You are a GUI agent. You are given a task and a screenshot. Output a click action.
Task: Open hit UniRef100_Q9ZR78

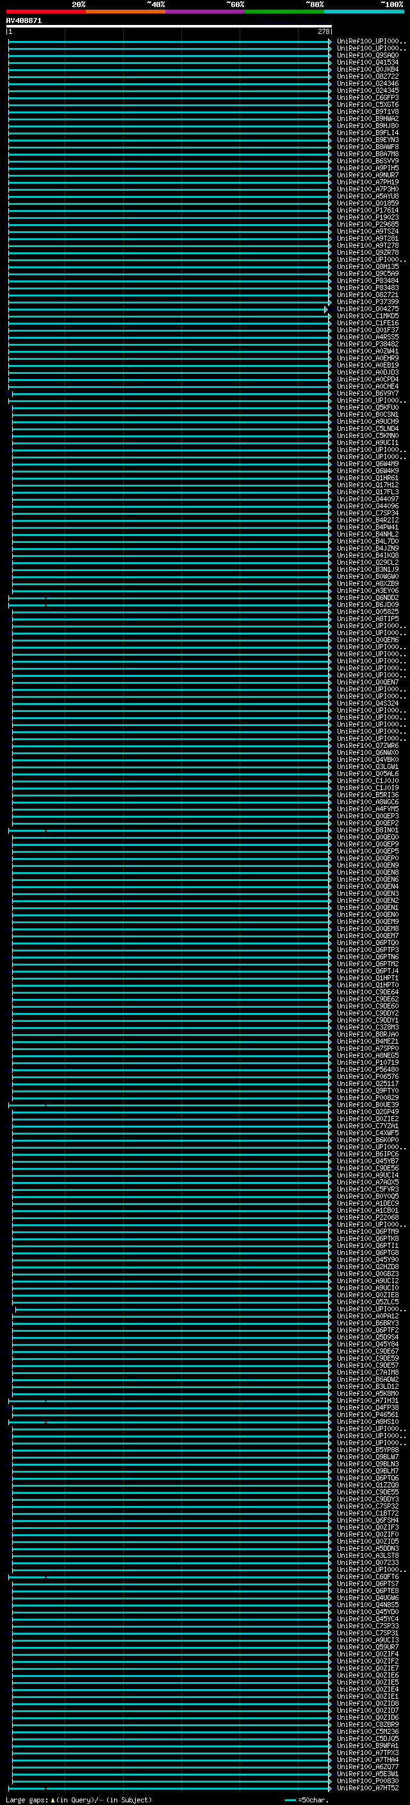367,252
